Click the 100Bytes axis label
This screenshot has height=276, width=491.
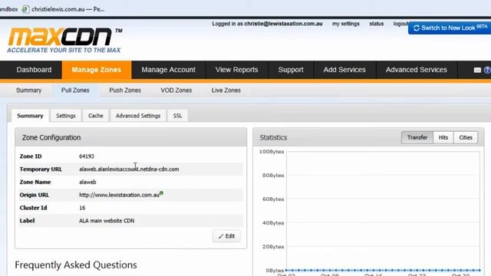click(272, 152)
